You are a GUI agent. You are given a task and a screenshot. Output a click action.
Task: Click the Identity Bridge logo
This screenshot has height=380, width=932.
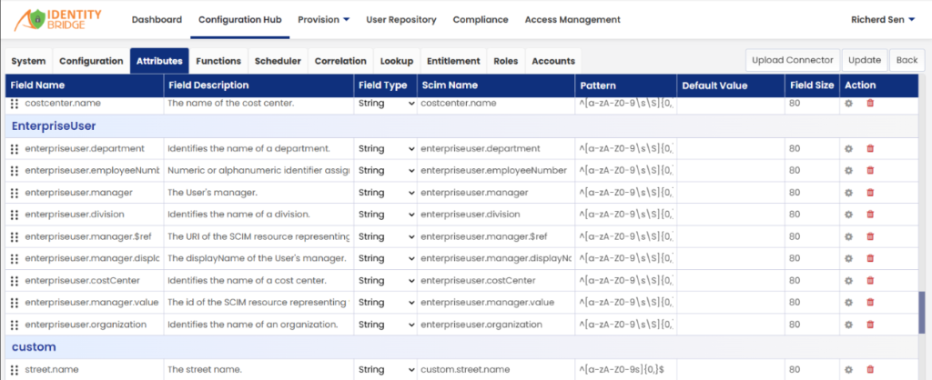coord(59,20)
